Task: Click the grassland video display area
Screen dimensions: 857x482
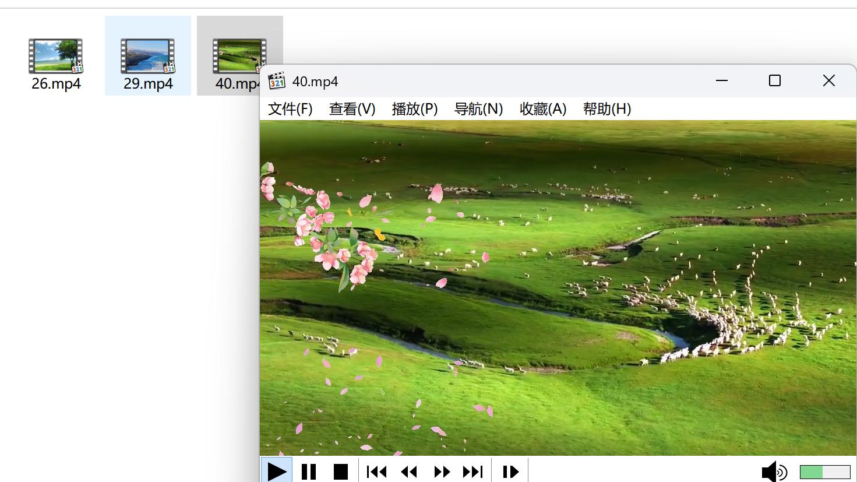Action: click(558, 288)
